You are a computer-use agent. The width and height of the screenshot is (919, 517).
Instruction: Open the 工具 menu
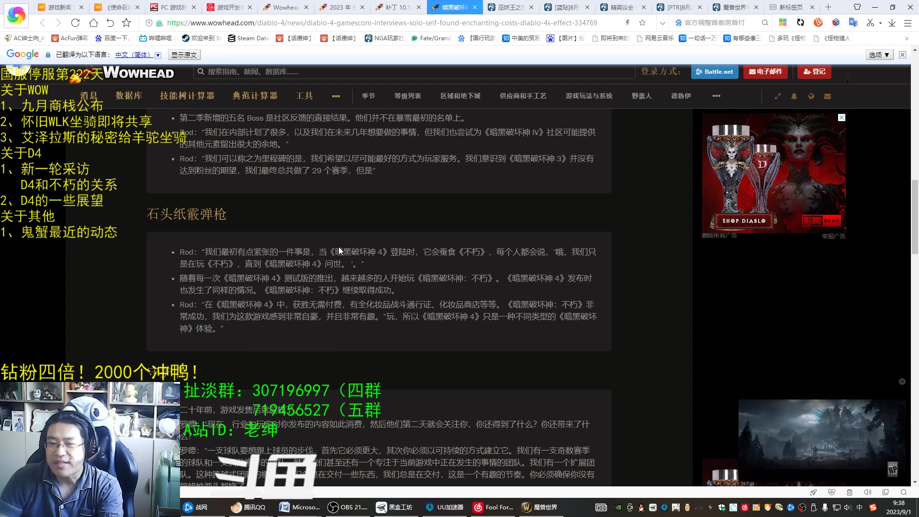304,96
